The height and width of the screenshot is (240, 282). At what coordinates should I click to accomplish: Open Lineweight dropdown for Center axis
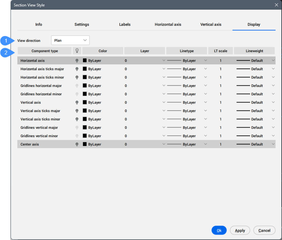click(x=273, y=144)
